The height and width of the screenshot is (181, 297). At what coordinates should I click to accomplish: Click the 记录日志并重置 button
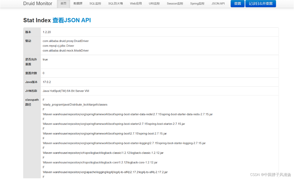click(261, 4)
